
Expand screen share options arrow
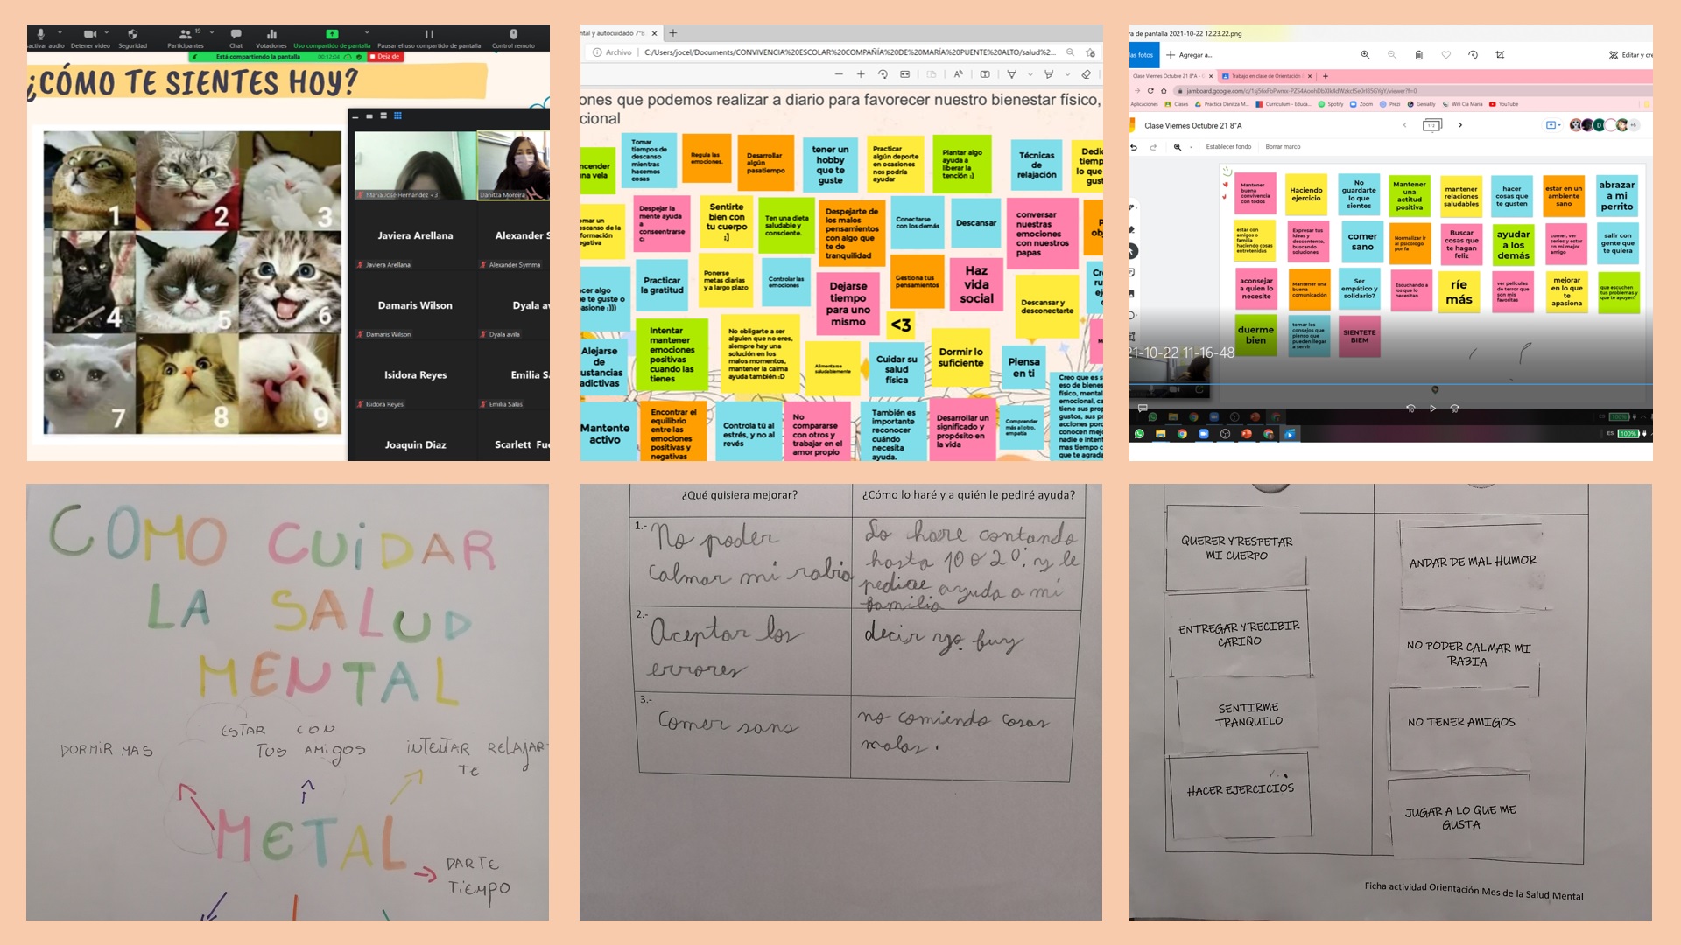[367, 32]
